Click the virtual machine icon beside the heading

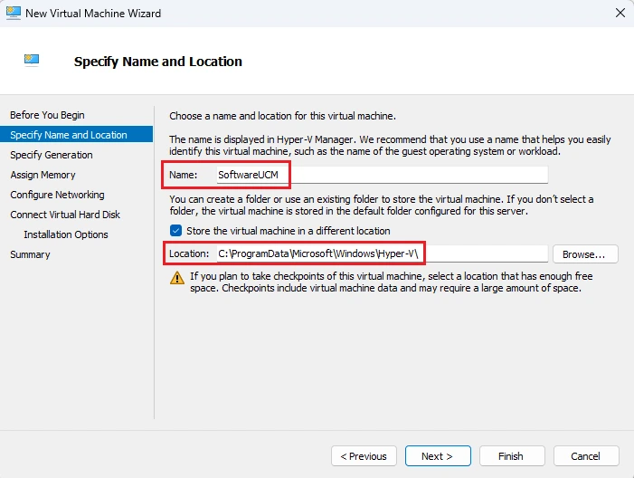point(32,61)
